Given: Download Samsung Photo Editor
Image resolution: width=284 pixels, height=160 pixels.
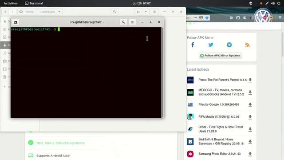Looking at the screenshot, I should point(250,154).
